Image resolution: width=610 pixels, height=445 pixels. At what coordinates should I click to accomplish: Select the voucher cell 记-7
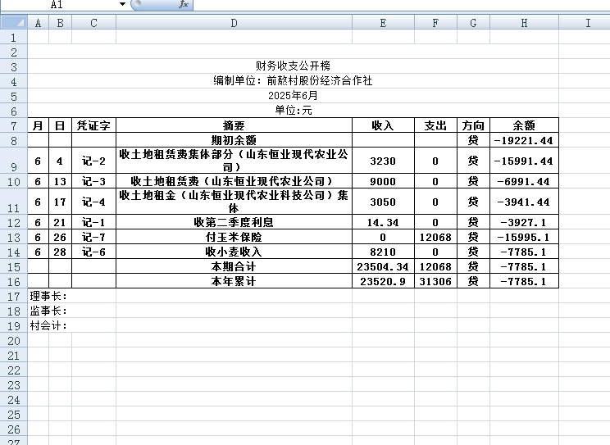coord(93,237)
